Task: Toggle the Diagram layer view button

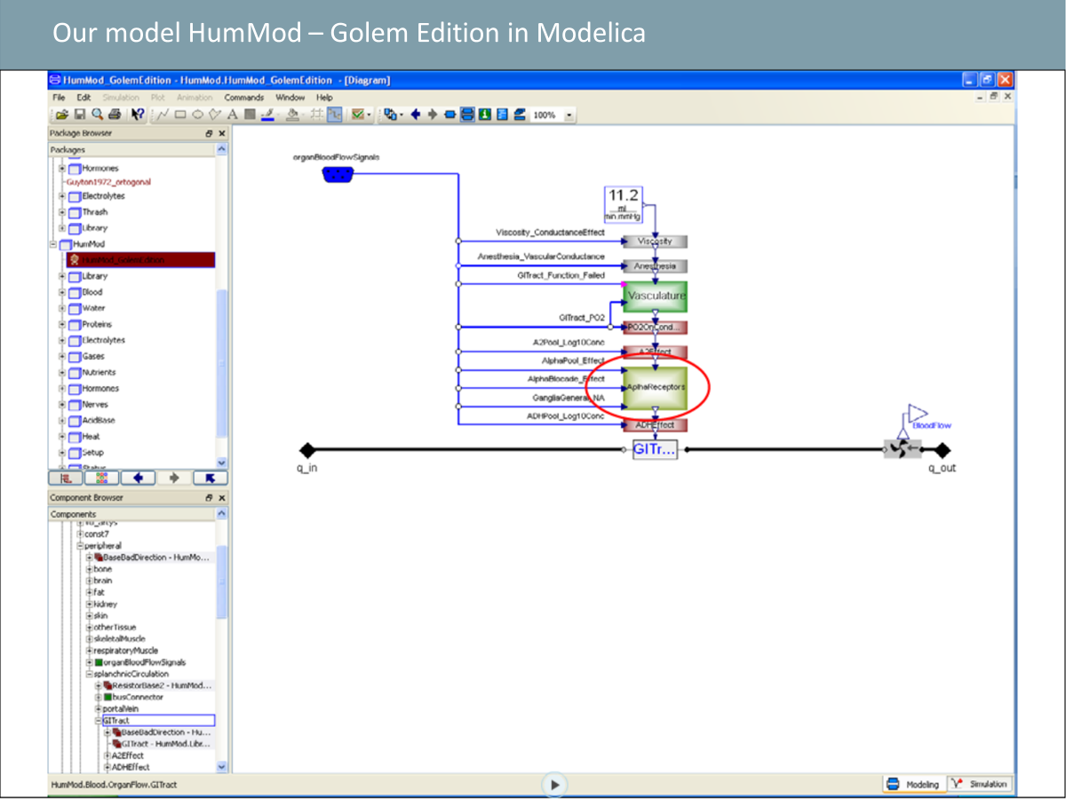Action: click(467, 115)
